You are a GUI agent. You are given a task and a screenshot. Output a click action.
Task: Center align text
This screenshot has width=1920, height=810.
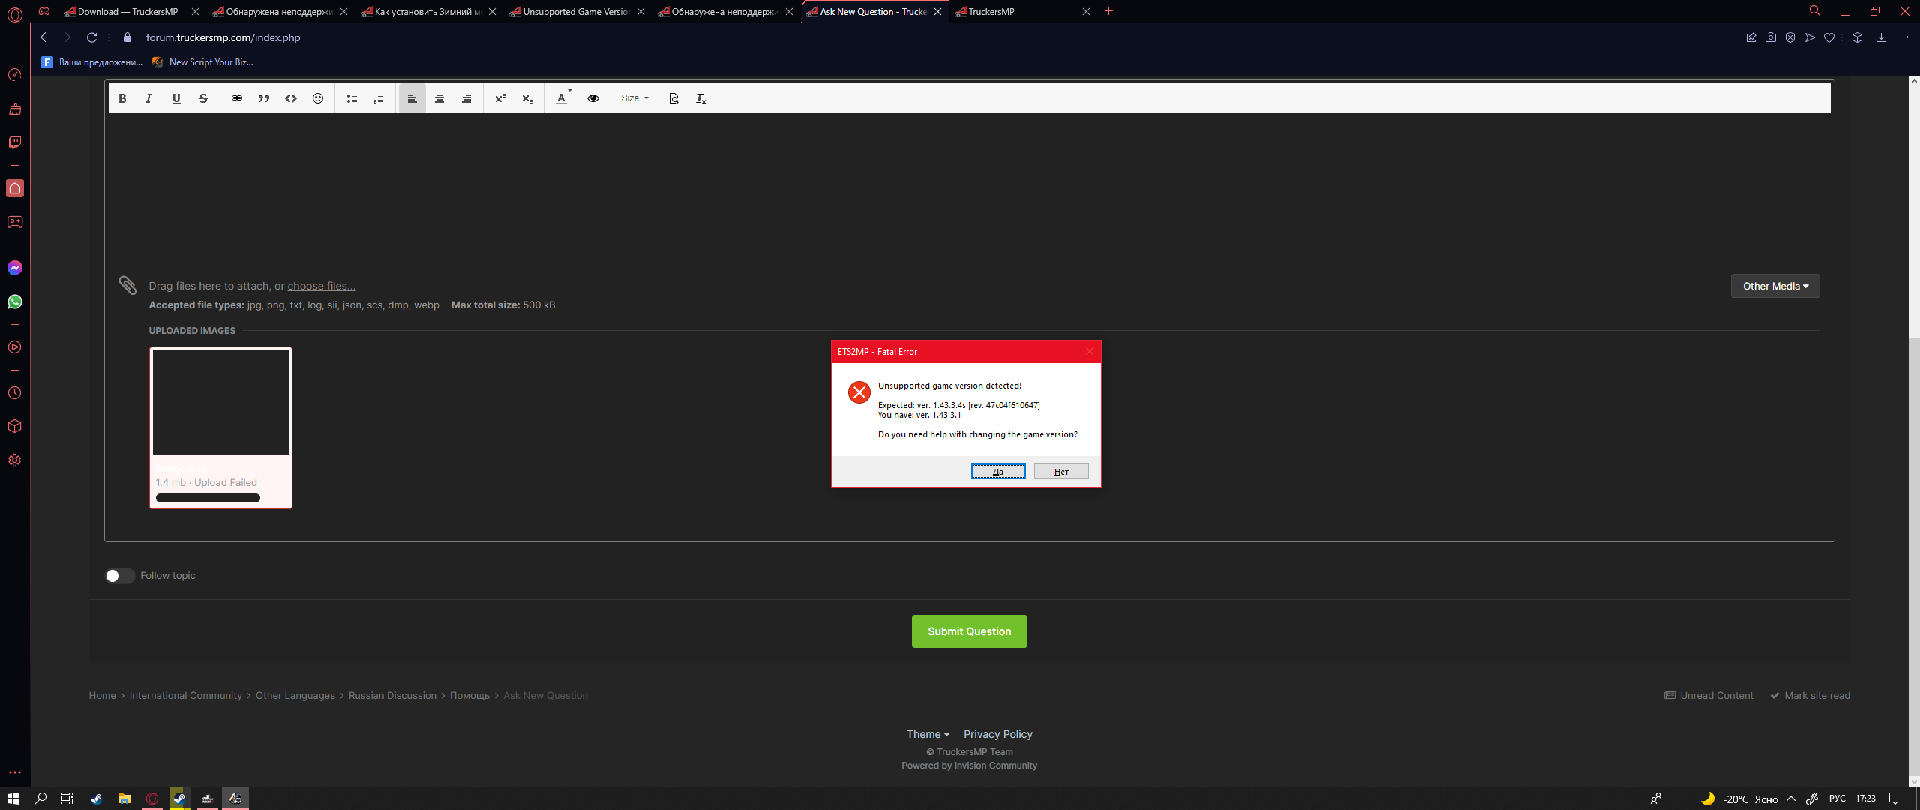point(439,98)
